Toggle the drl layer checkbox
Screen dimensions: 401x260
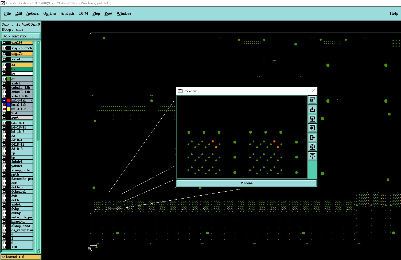point(4,79)
